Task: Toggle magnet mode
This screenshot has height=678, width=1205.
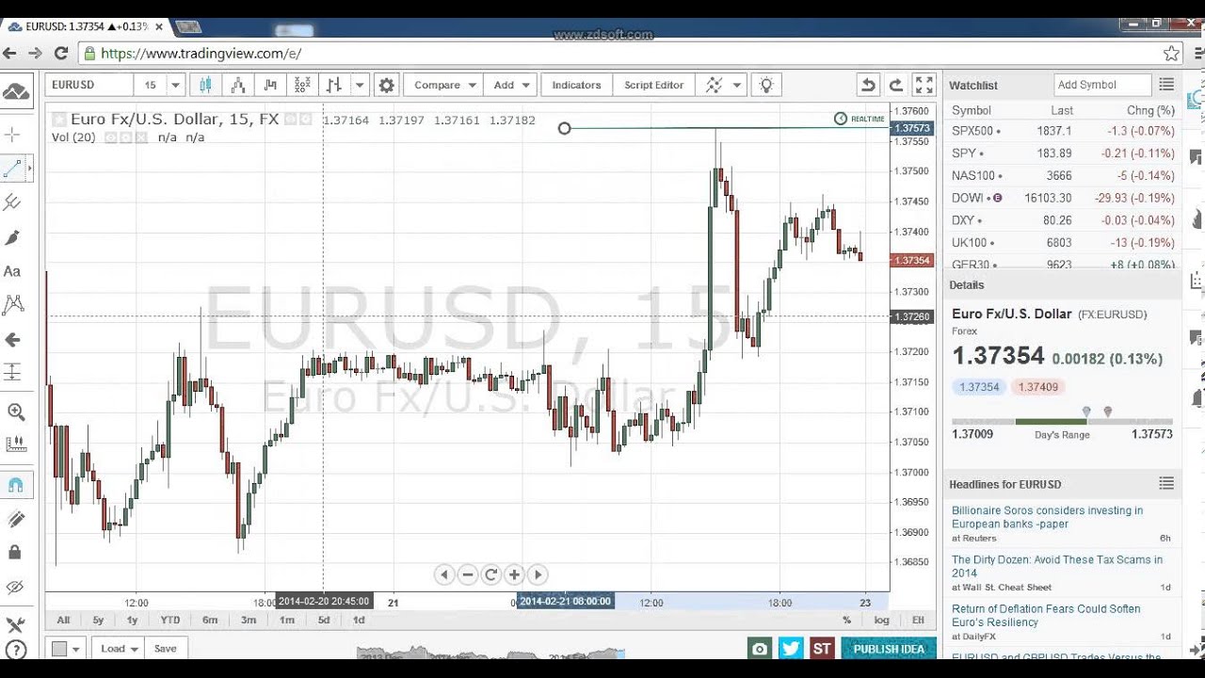Action: click(16, 485)
